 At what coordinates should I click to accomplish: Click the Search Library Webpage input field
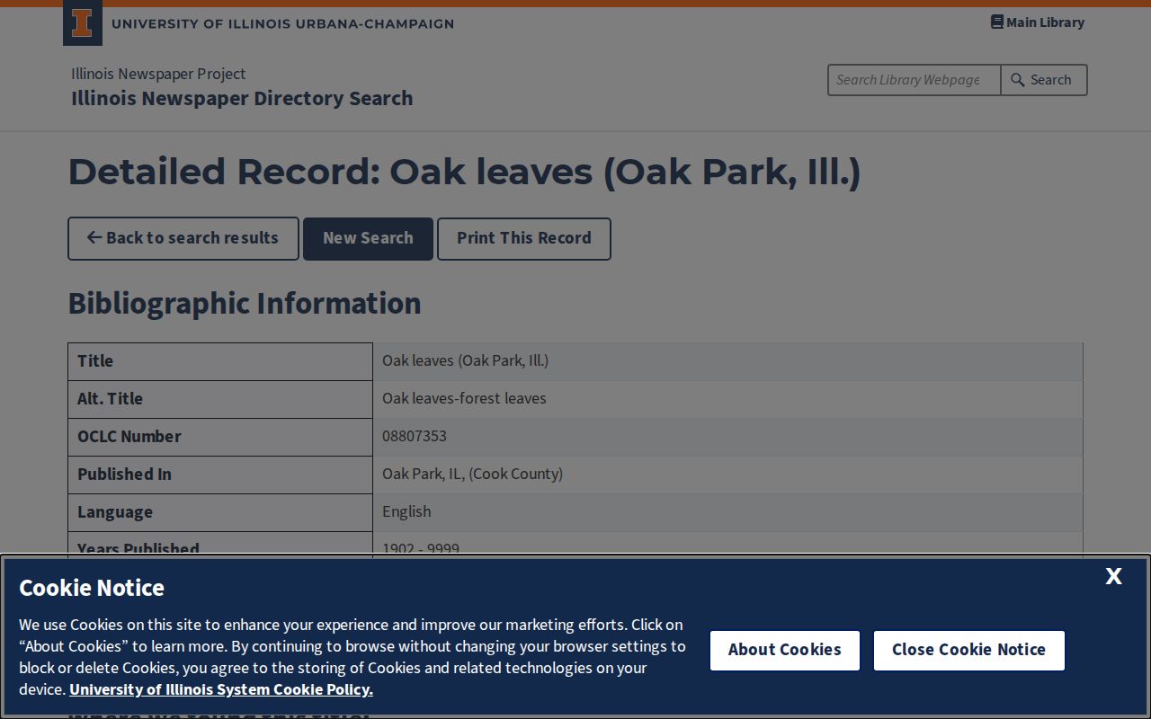(914, 80)
